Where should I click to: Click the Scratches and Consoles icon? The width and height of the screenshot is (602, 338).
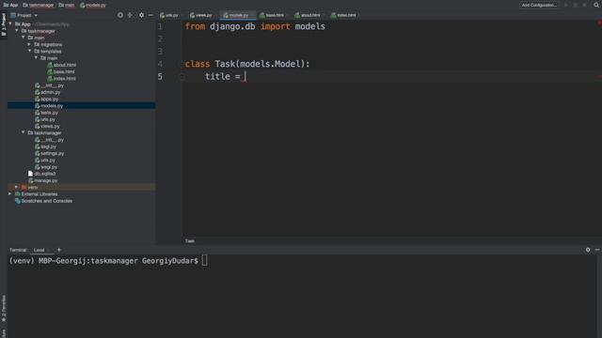tap(17, 201)
